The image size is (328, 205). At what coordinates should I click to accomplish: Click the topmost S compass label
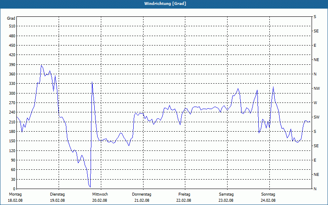(315, 17)
